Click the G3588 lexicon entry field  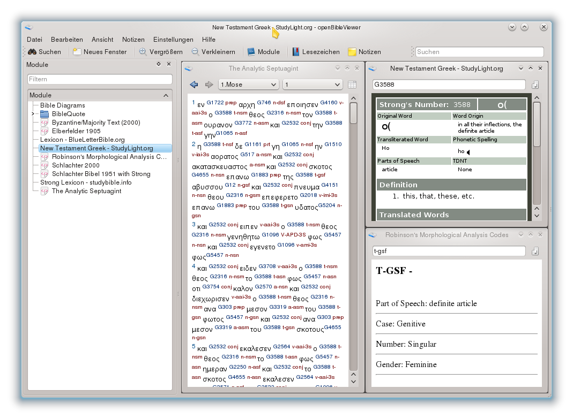pos(449,85)
